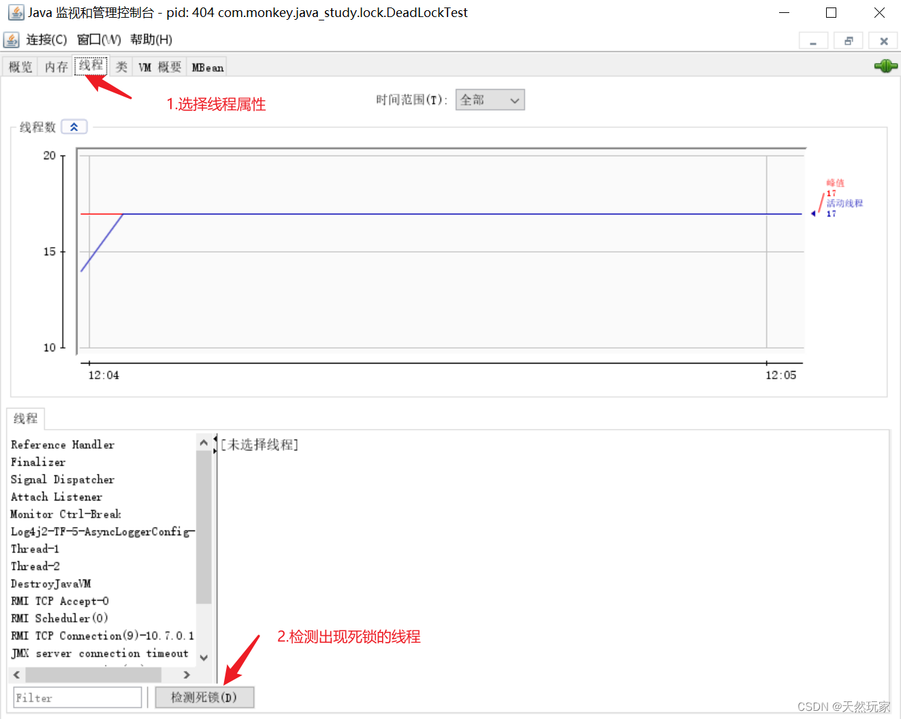Switch to the 内存 tab
This screenshot has width=901, height=719.
coord(56,67)
